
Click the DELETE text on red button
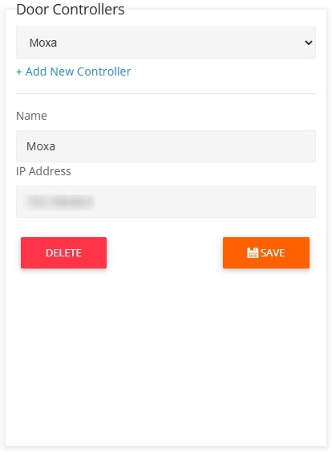point(63,253)
